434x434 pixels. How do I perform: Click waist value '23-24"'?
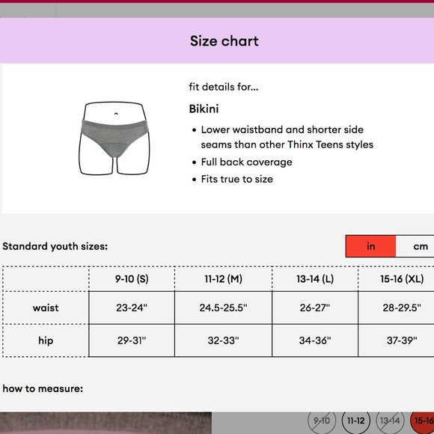point(132,308)
